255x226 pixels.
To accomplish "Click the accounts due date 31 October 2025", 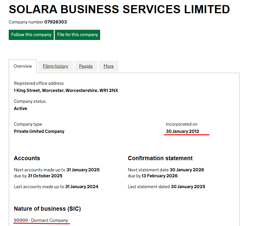I will point(45,176).
